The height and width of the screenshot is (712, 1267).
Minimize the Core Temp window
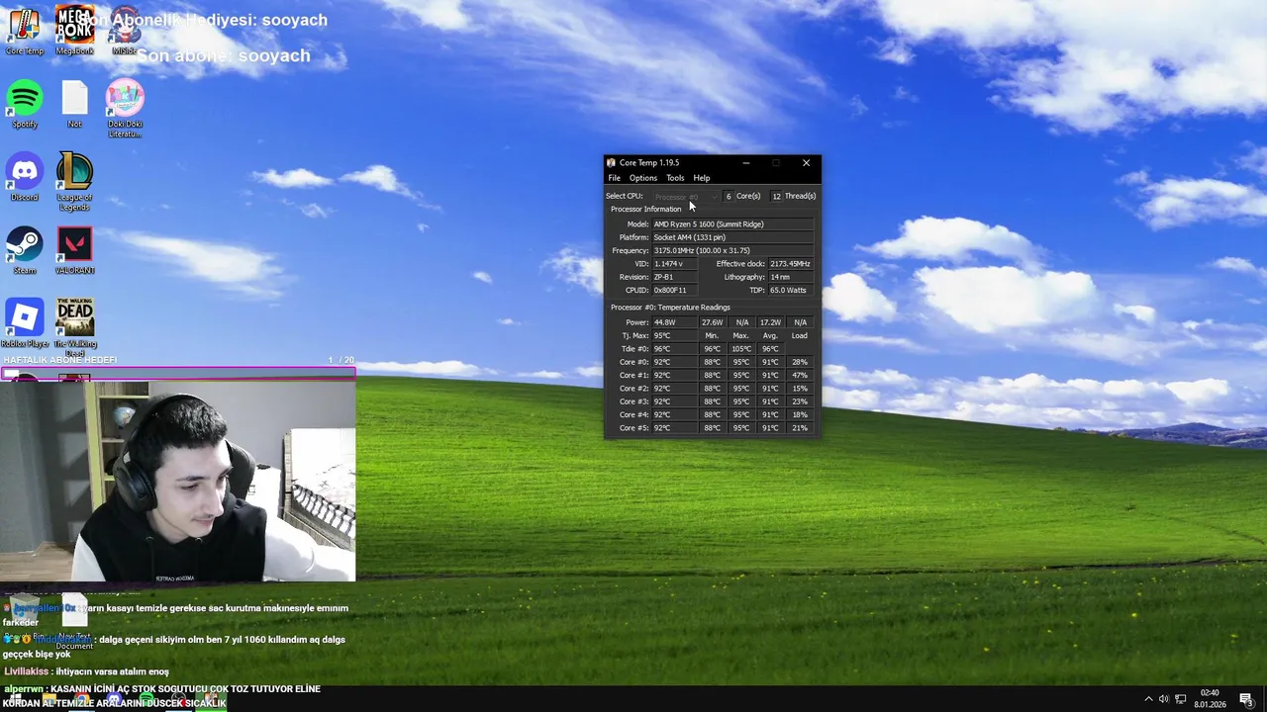coord(746,162)
